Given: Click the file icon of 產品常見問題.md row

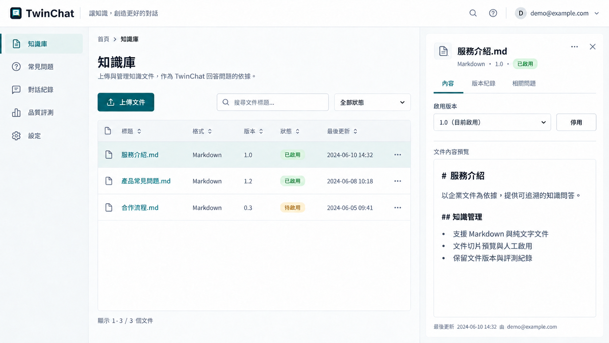Looking at the screenshot, I should pos(109,181).
